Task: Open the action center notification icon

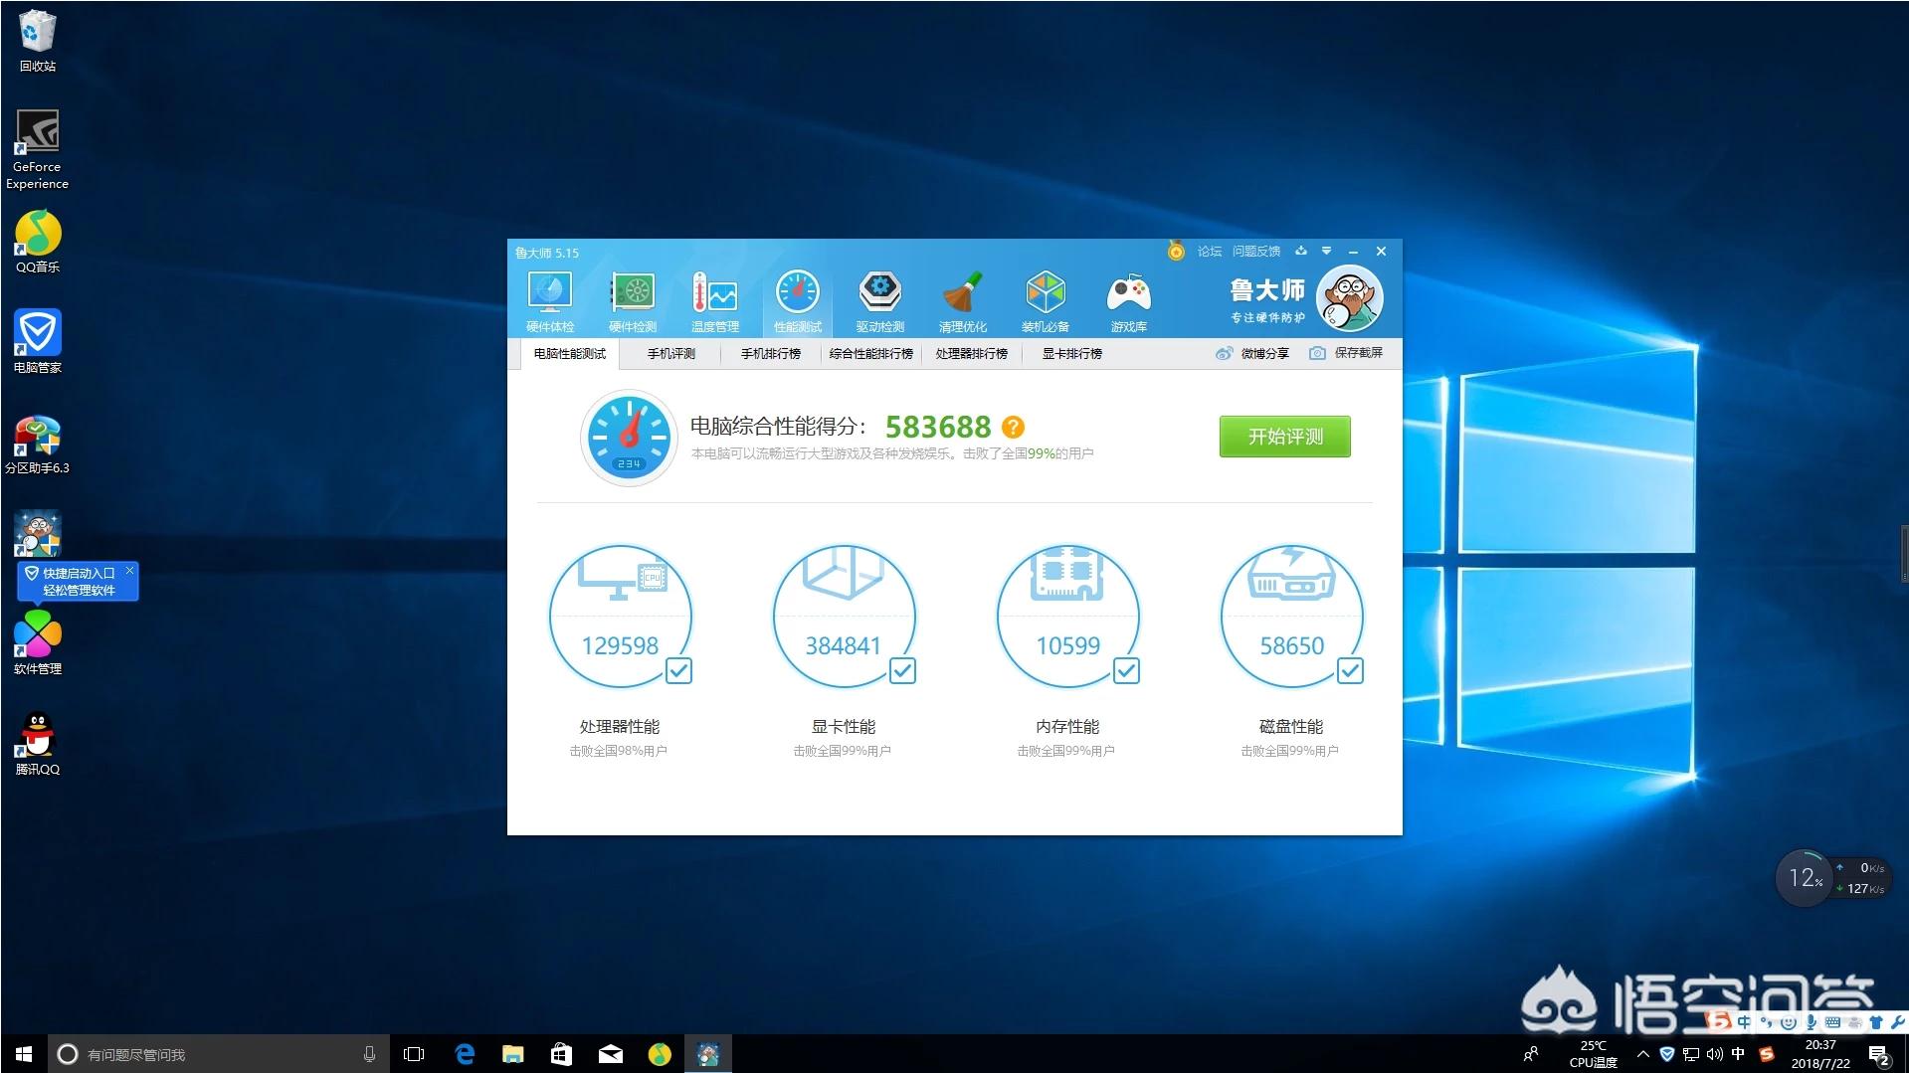Action: 1879,1055
